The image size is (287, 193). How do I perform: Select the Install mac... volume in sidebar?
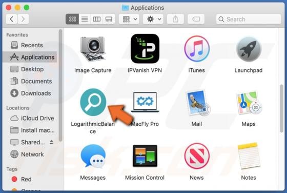30,130
